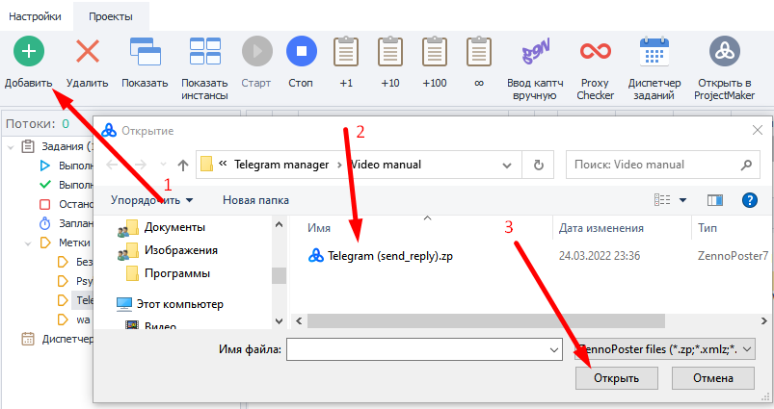Switch to the Настройки tab

tap(35, 16)
